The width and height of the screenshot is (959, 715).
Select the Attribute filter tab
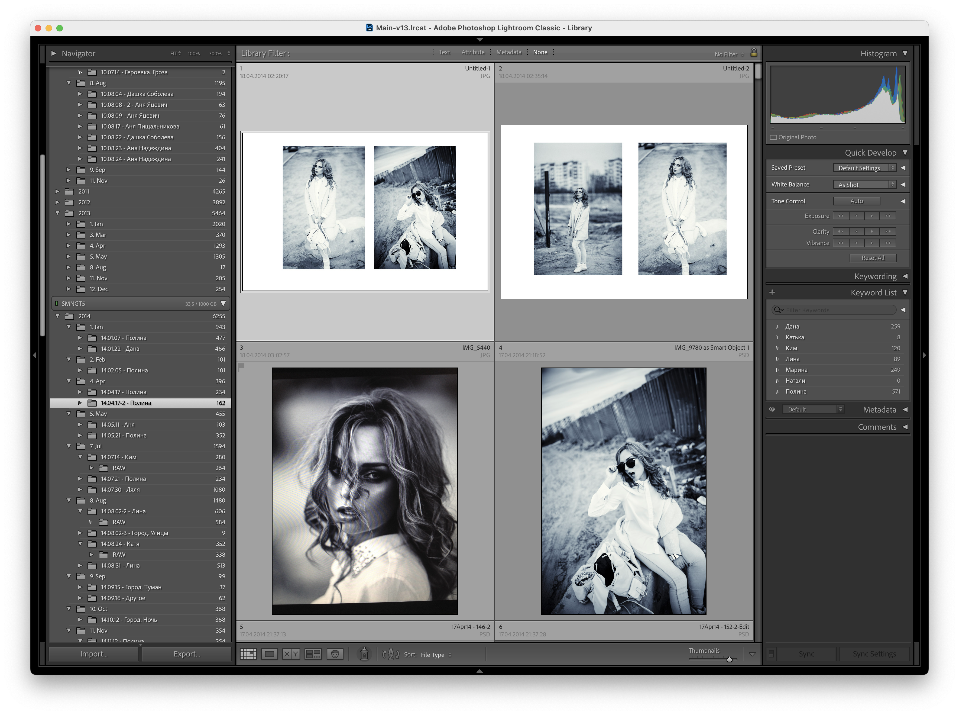473,52
